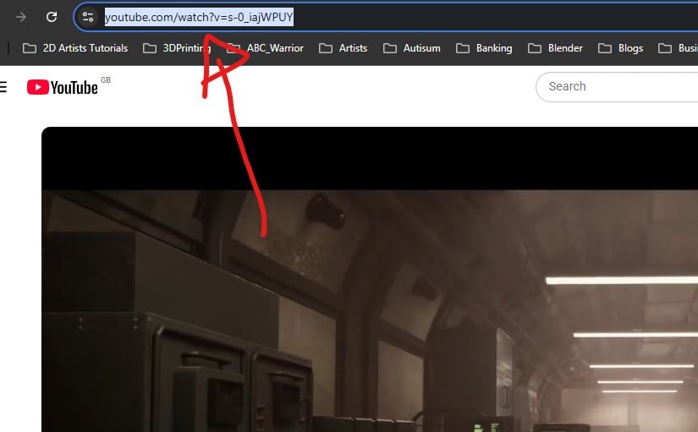
Task: Open the 2D Artists Tutorials bookmark folder
Action: [x=75, y=48]
